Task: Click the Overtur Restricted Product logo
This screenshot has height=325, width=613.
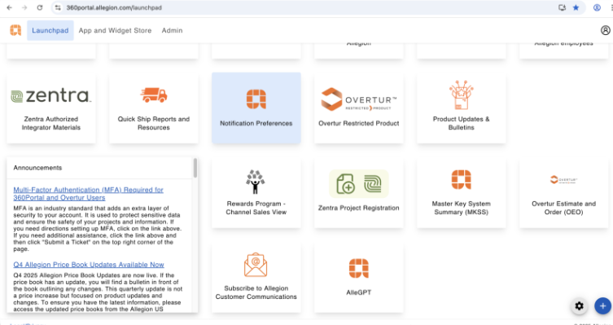Action: click(358, 99)
